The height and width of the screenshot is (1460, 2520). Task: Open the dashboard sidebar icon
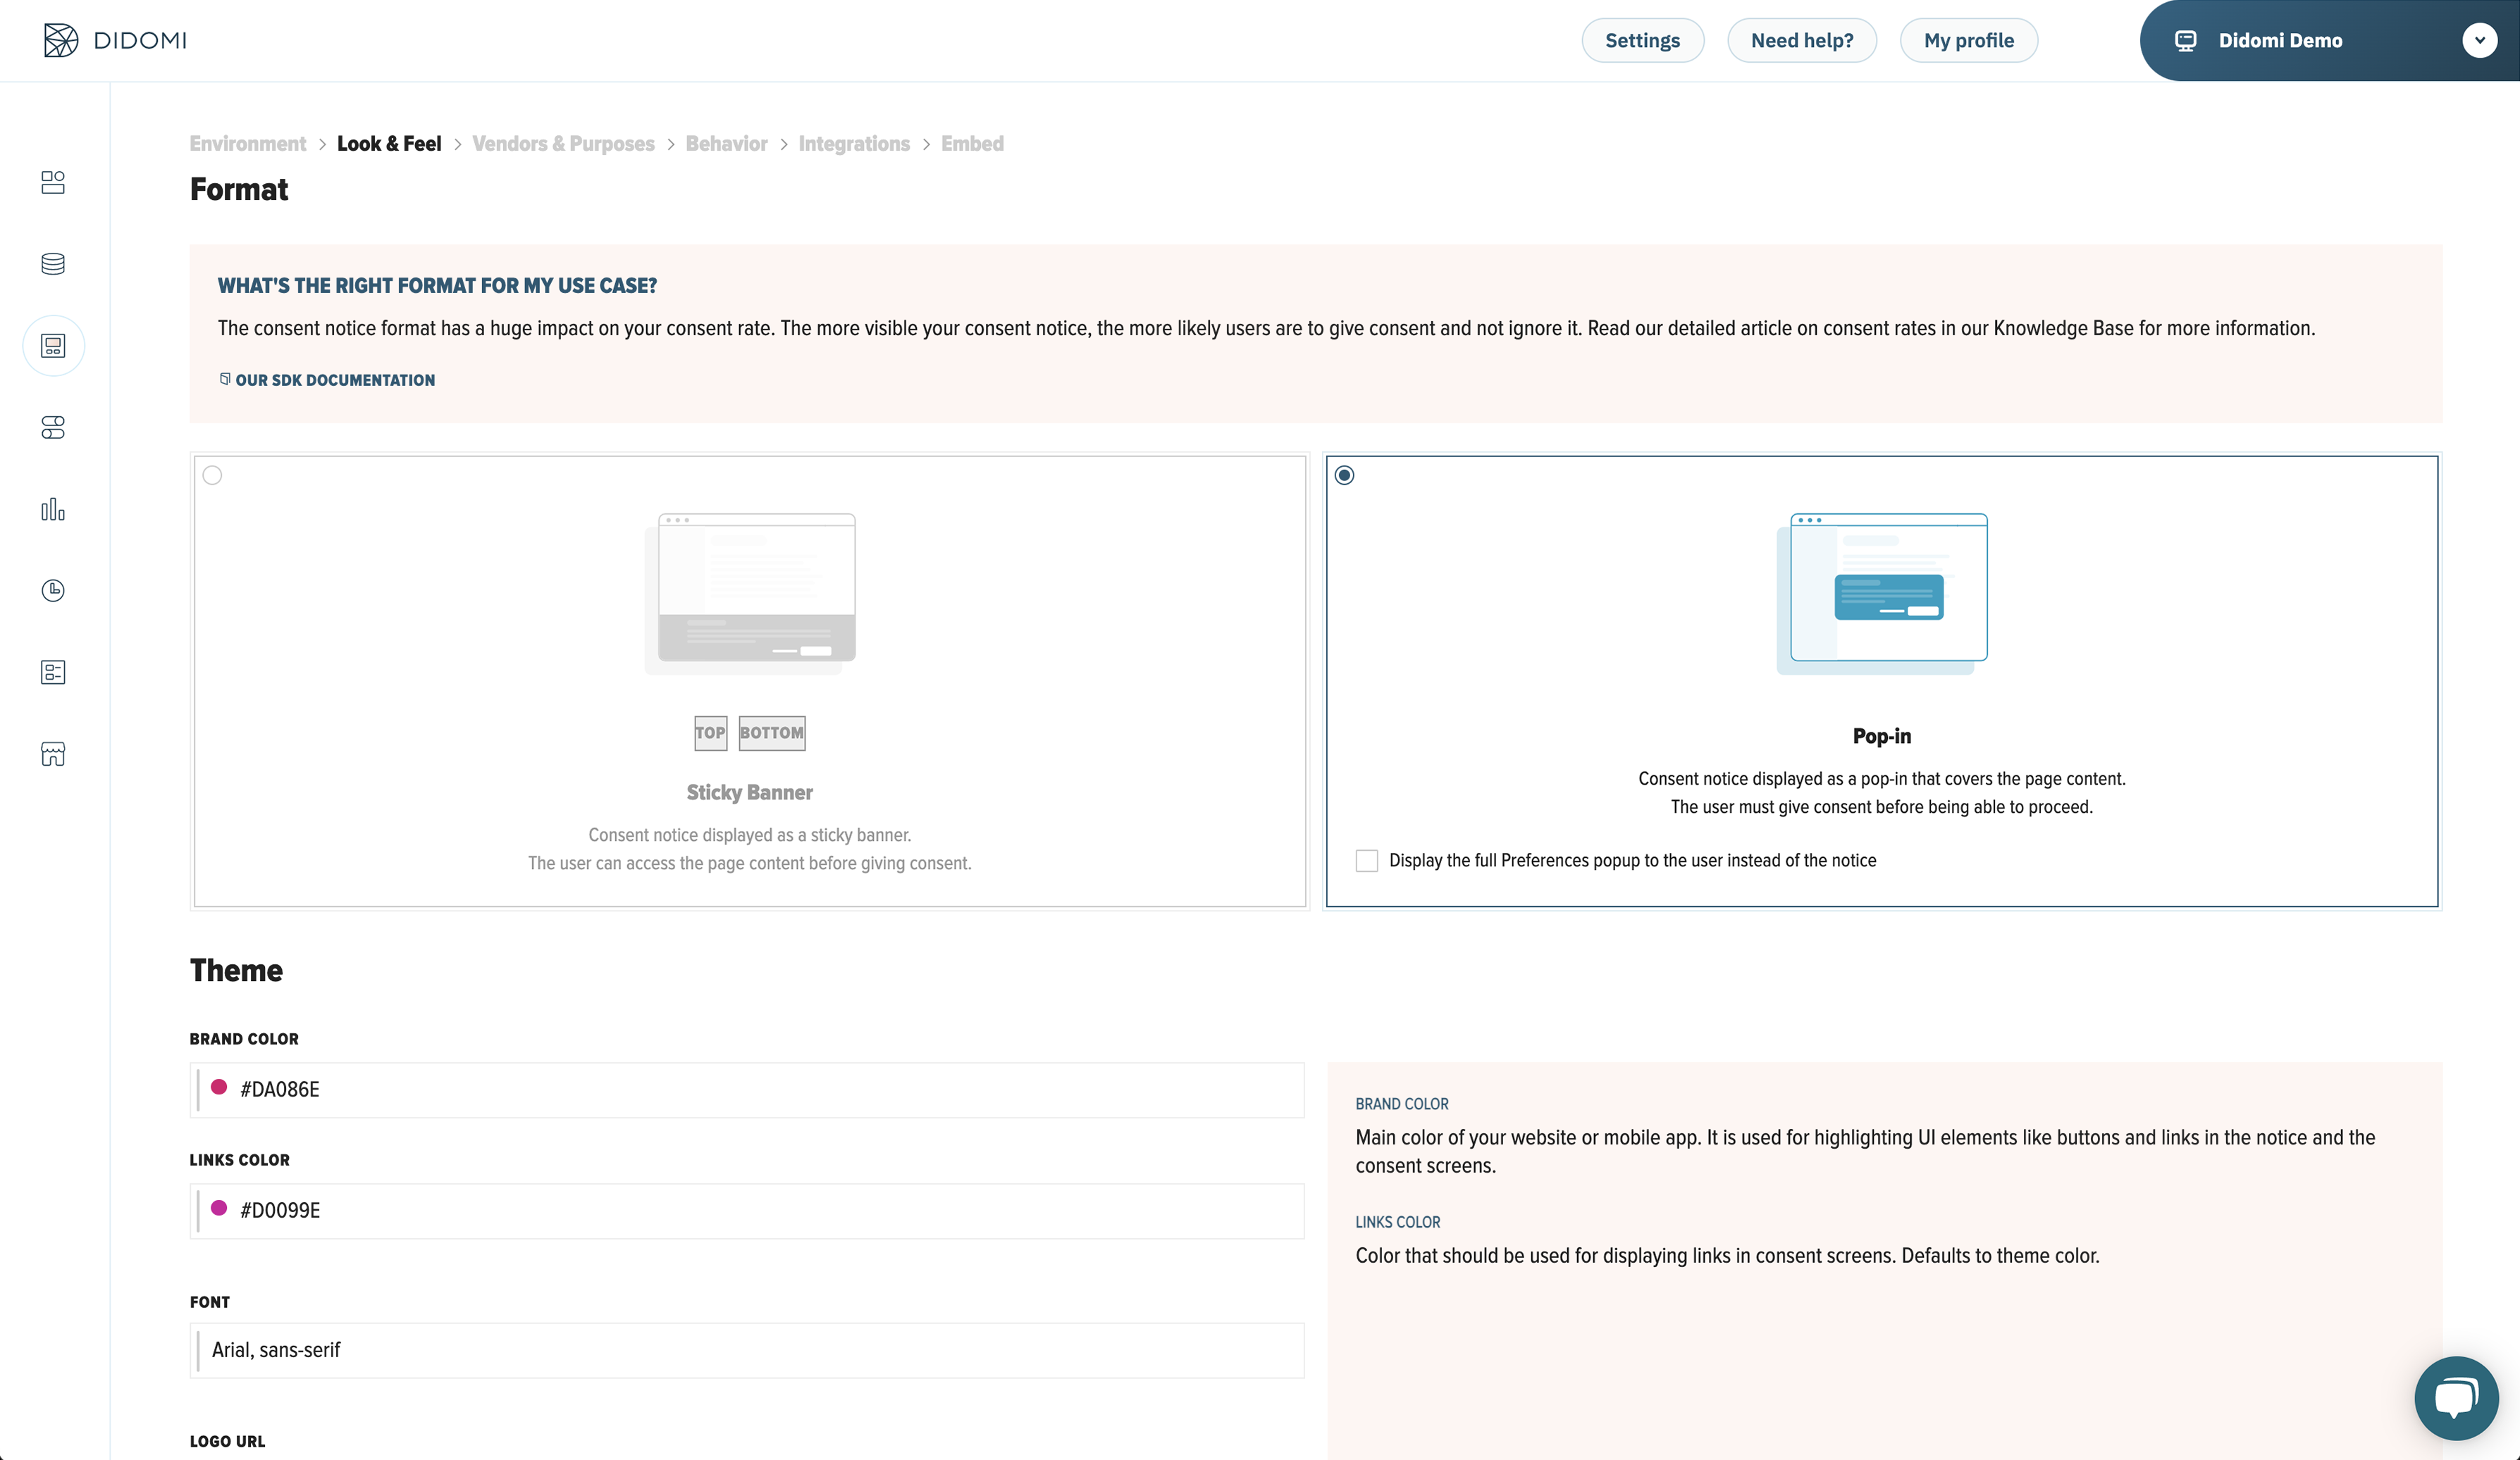coord(53,182)
